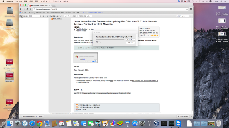Close the translate bar
This screenshot has height=128, width=229.
191,16
